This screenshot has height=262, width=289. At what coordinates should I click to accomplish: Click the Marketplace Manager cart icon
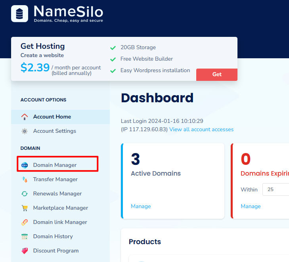25,208
